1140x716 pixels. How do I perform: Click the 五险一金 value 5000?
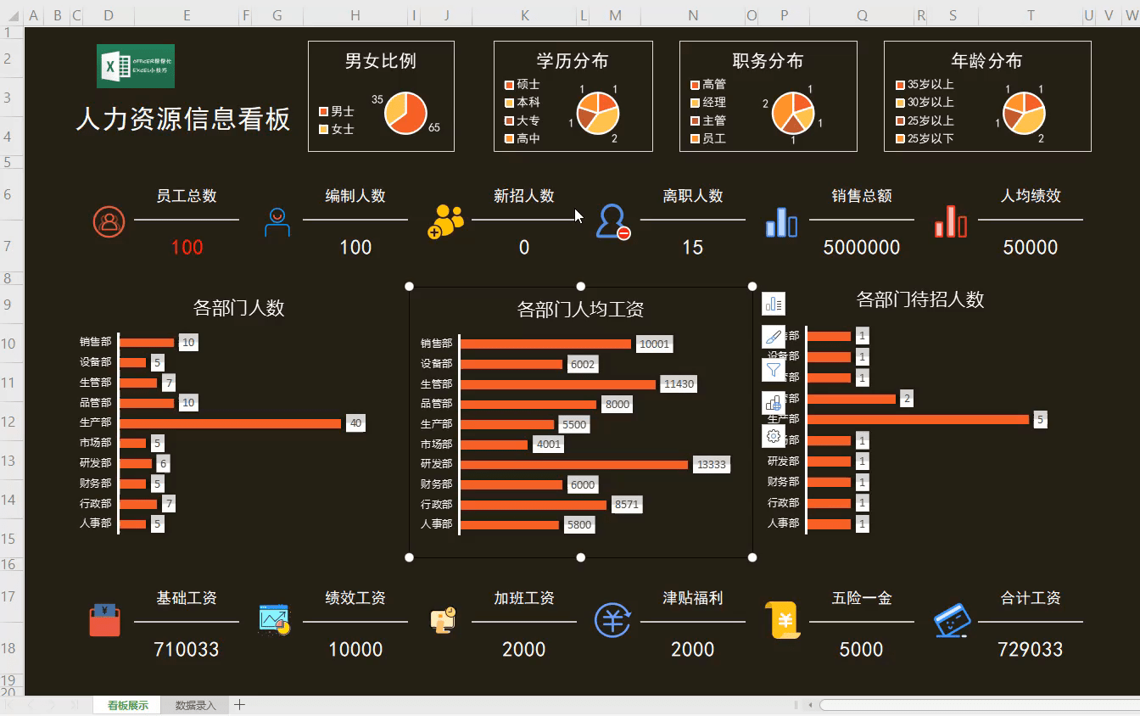point(862,650)
